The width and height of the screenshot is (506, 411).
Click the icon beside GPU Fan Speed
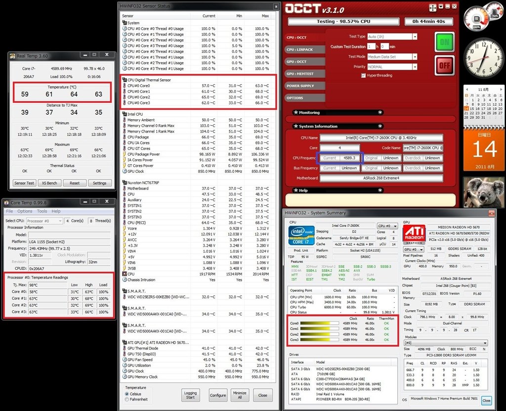(x=125, y=360)
